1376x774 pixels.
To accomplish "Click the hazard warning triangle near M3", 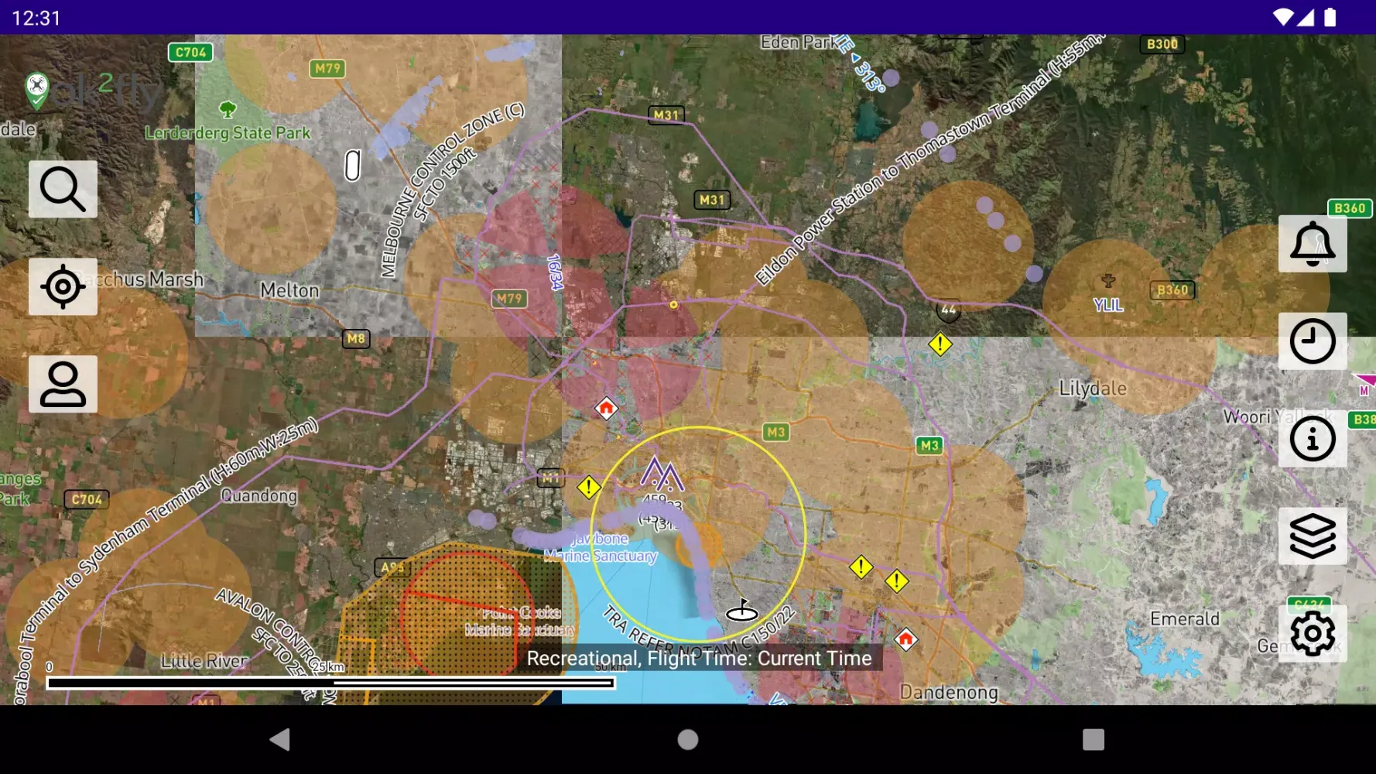I will 861,567.
